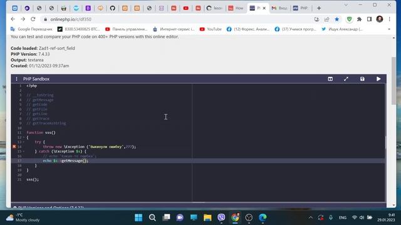Open Task View on taskbar
The height and width of the screenshot is (225, 401).
[x=166, y=217]
